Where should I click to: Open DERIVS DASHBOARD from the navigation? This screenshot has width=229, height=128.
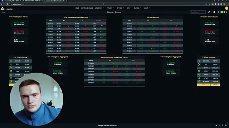(87, 8)
